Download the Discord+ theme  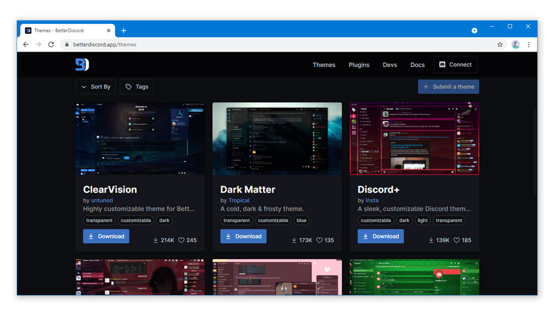click(x=381, y=236)
